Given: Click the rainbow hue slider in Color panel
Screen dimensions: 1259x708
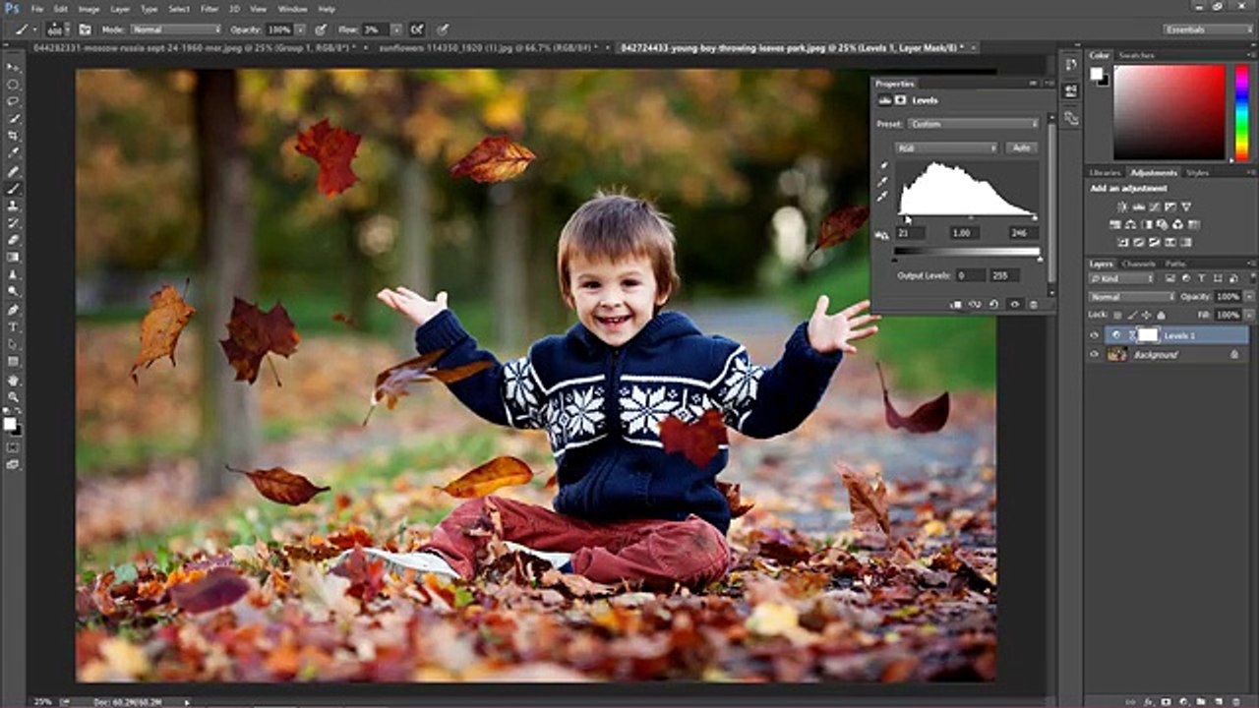Looking at the screenshot, I should click(1241, 112).
